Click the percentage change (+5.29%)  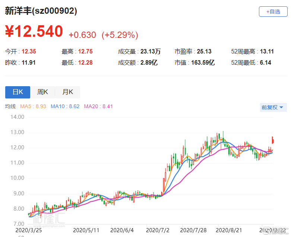(x=120, y=35)
